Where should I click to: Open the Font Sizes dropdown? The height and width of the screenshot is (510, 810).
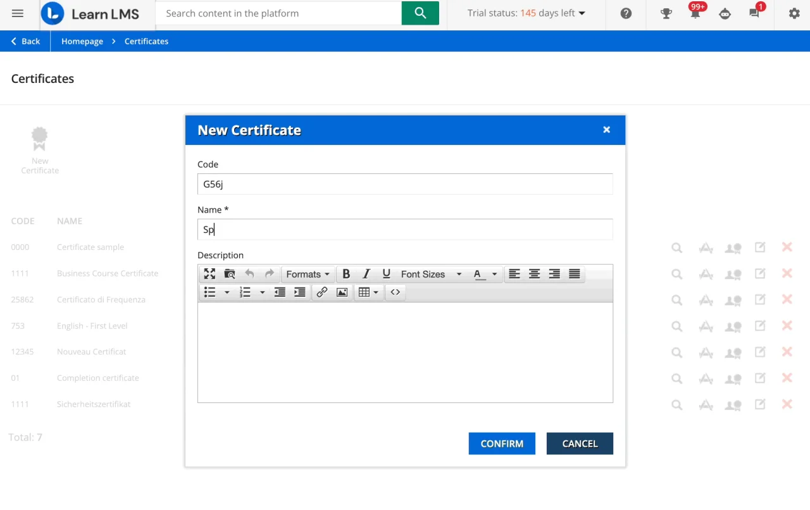point(431,274)
